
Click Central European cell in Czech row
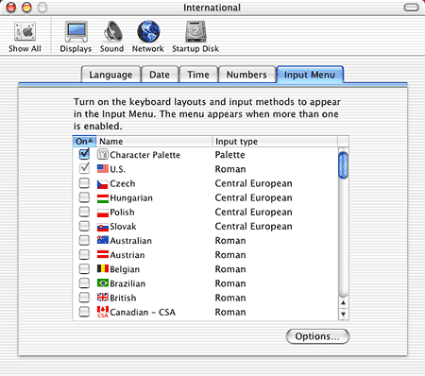253,183
